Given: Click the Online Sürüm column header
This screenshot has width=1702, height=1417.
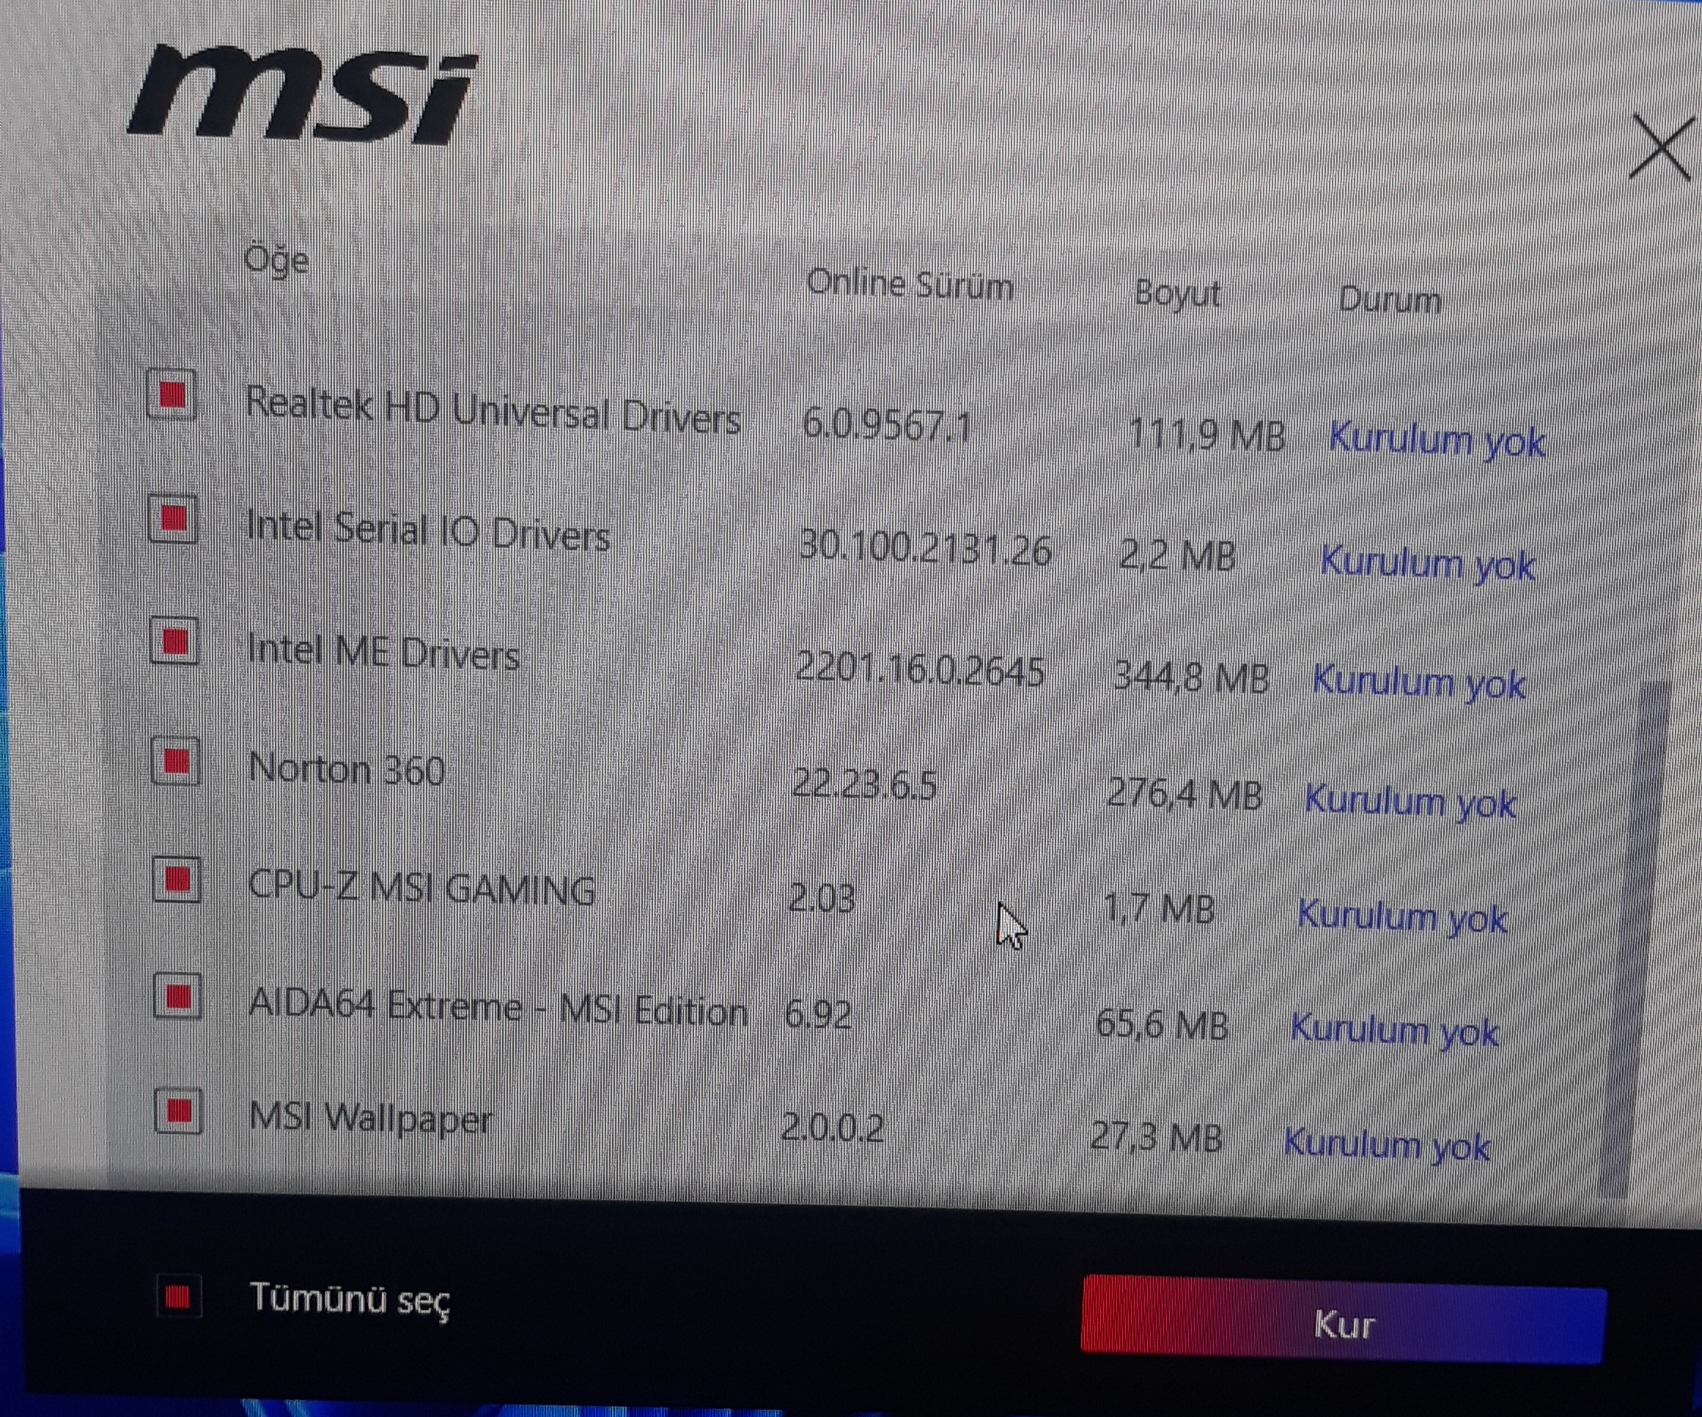Looking at the screenshot, I should tap(910, 285).
